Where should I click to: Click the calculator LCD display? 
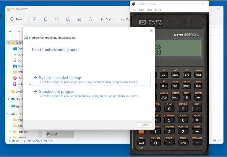click(x=178, y=48)
